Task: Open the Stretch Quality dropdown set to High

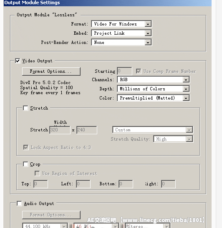Action: 173,139
